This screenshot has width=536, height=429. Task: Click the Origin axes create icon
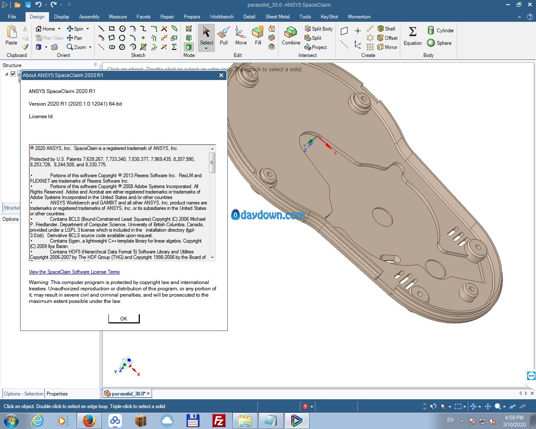tap(358, 44)
